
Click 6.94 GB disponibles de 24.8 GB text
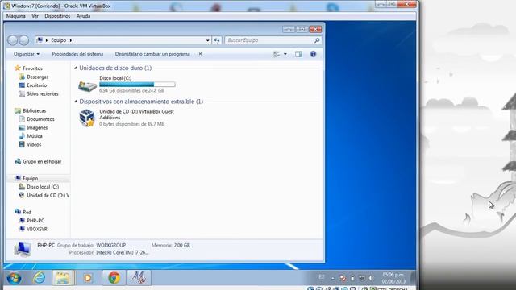(131, 90)
